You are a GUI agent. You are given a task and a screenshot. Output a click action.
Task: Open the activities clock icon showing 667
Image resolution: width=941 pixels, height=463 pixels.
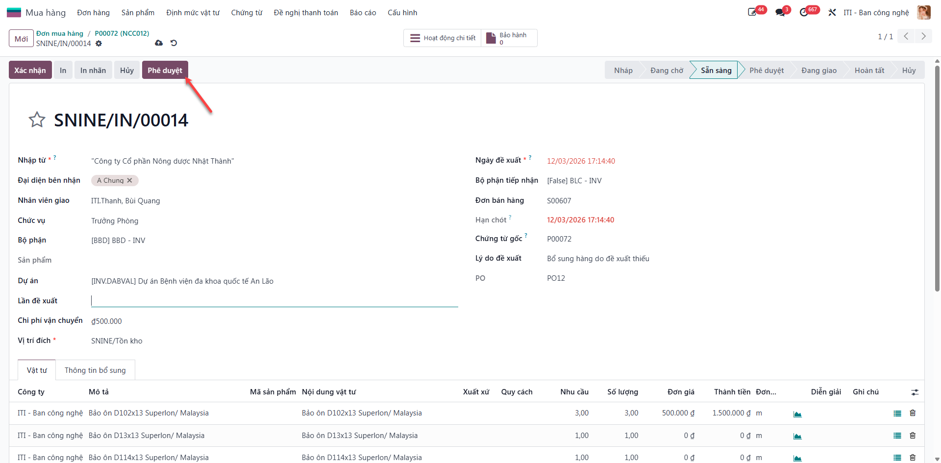coord(804,12)
